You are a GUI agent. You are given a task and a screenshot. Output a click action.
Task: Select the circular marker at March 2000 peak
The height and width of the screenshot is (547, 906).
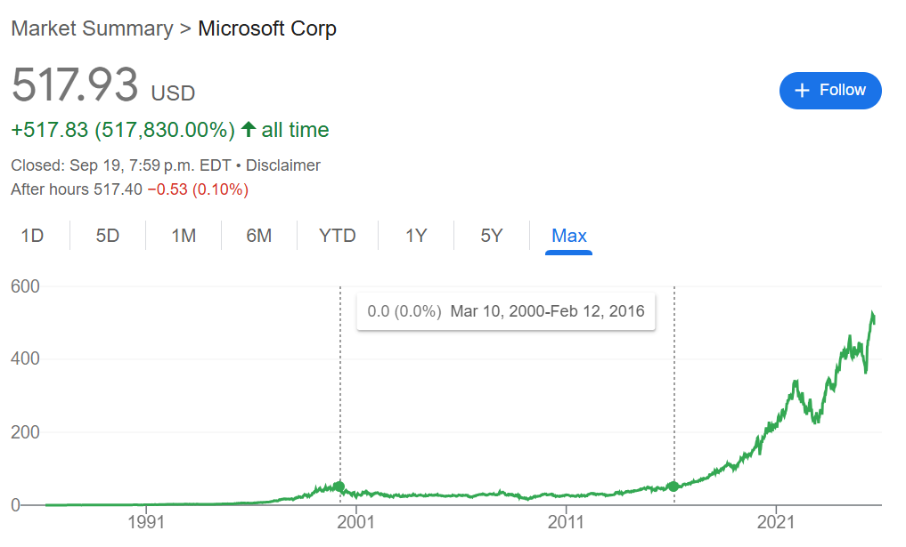pyautogui.click(x=341, y=486)
